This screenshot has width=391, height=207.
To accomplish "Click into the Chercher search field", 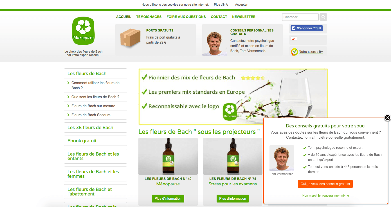I will (x=300, y=17).
